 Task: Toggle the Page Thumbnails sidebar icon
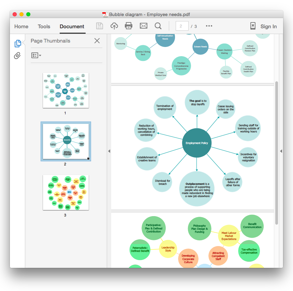tap(18, 44)
